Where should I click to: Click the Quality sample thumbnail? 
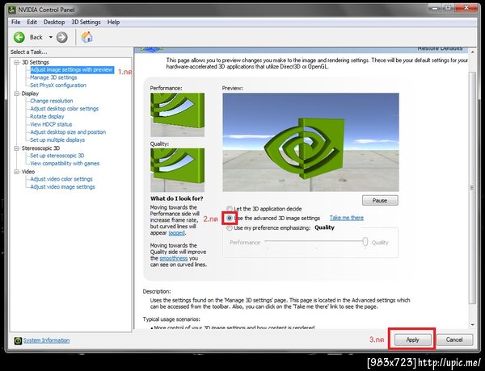tap(177, 170)
